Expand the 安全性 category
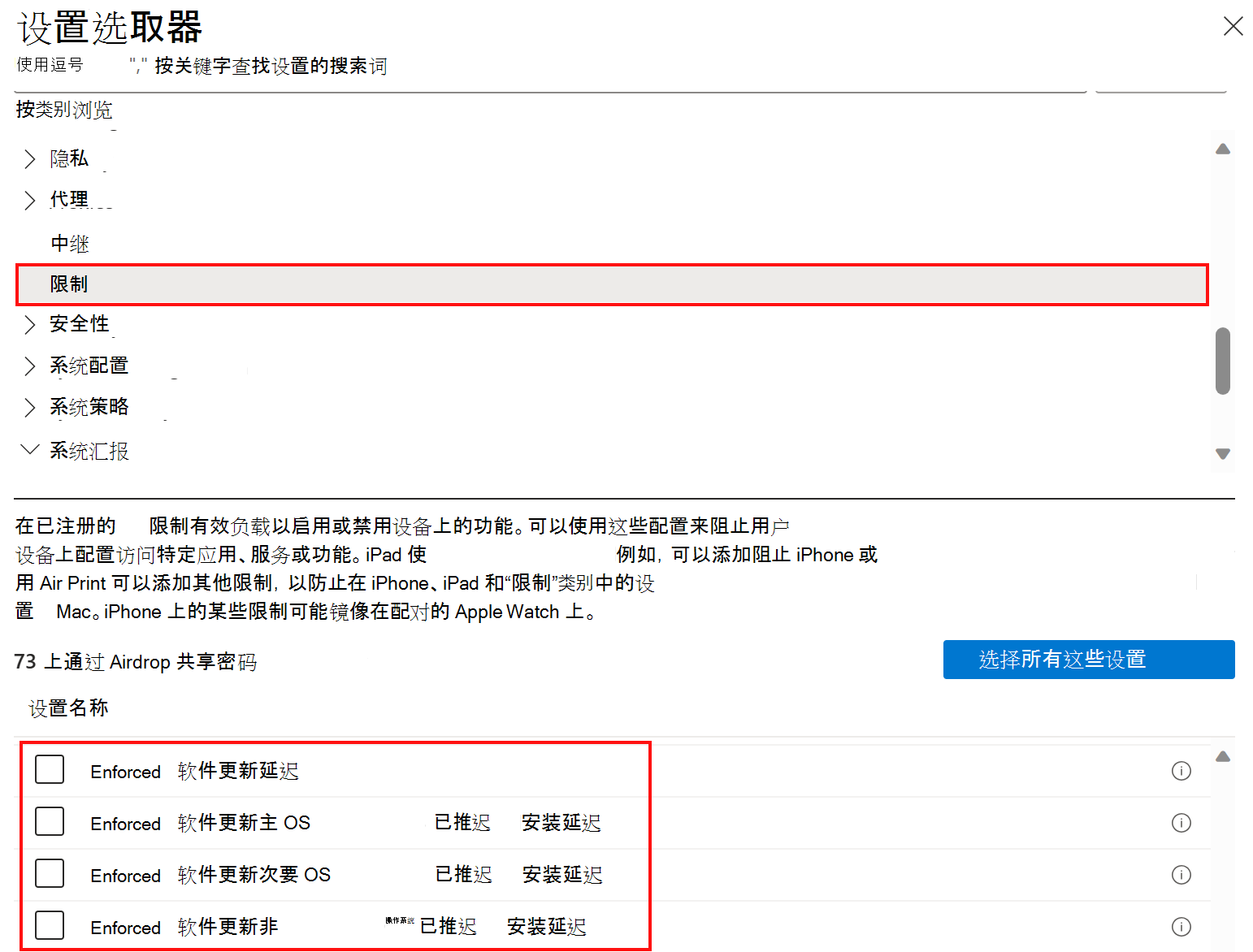Screen dimensions: 1253x952 [x=30, y=324]
